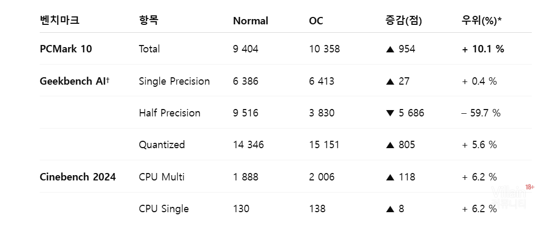
Task: Click the up arrow next to 27
Action: coord(391,81)
